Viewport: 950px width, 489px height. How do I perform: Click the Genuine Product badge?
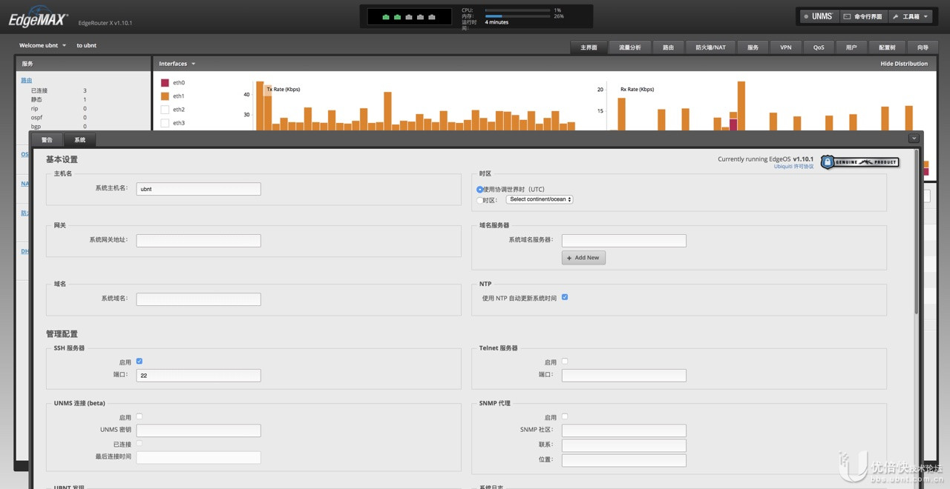coord(860,162)
